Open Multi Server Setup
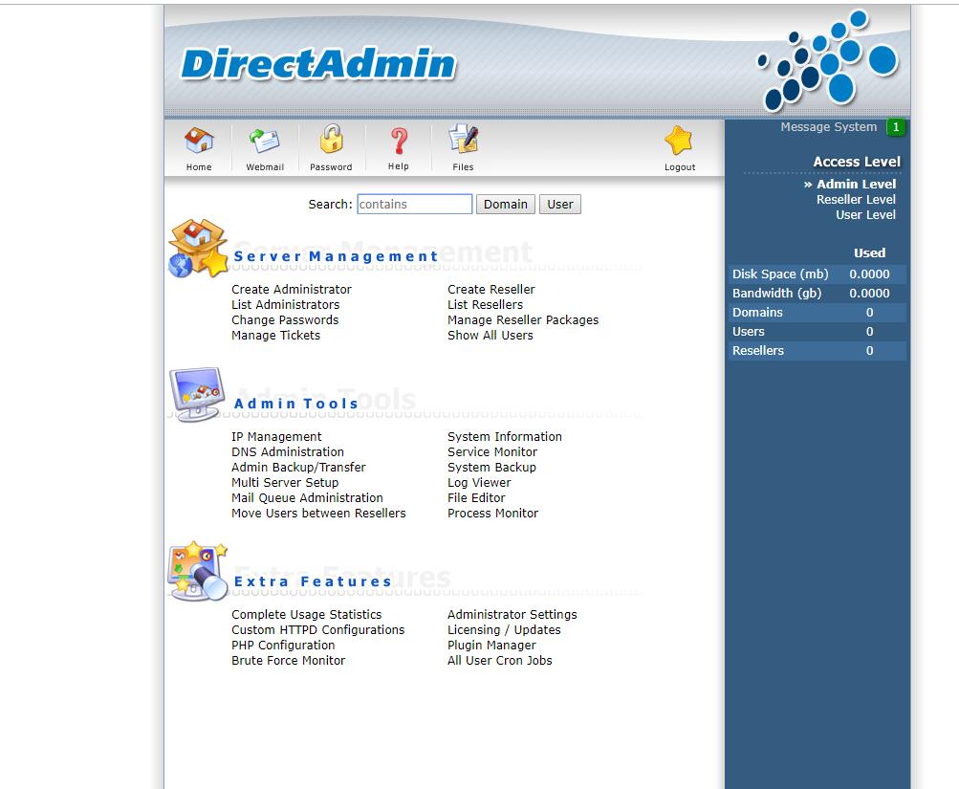Screen dimensions: 959x789 point(284,483)
